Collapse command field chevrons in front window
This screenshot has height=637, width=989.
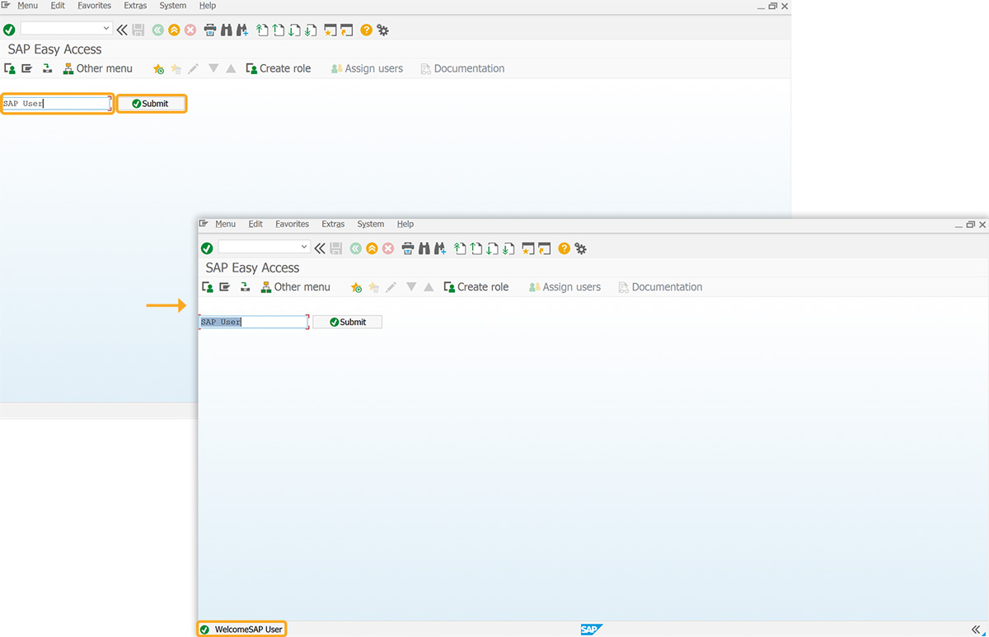pyautogui.click(x=320, y=249)
